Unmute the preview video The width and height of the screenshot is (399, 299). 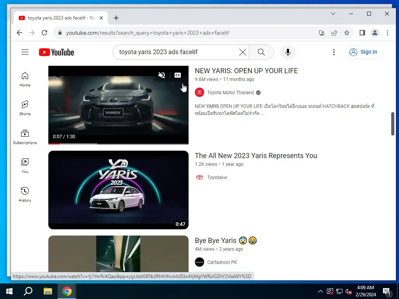click(162, 75)
